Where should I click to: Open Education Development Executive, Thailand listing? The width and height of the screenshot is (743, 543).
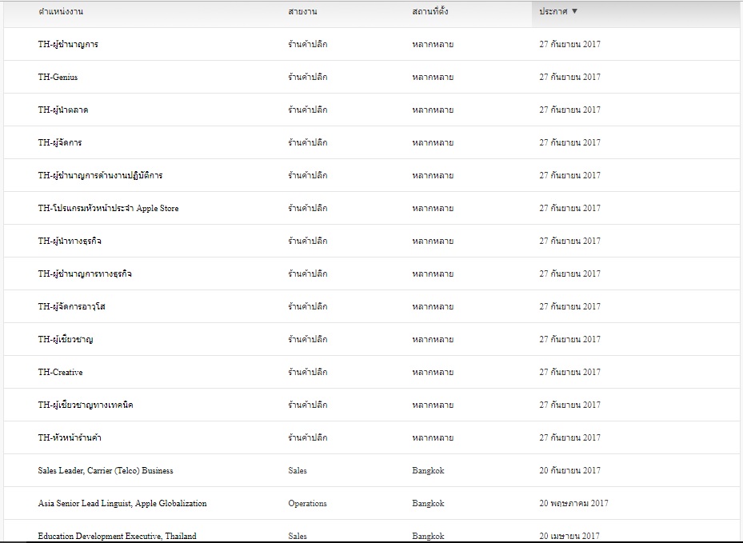pyautogui.click(x=117, y=536)
